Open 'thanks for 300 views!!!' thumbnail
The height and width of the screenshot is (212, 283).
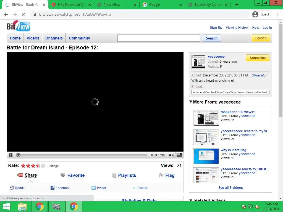[x=206, y=118]
